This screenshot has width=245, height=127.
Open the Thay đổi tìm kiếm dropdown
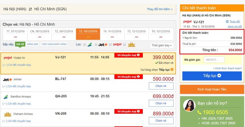pos(160,9)
